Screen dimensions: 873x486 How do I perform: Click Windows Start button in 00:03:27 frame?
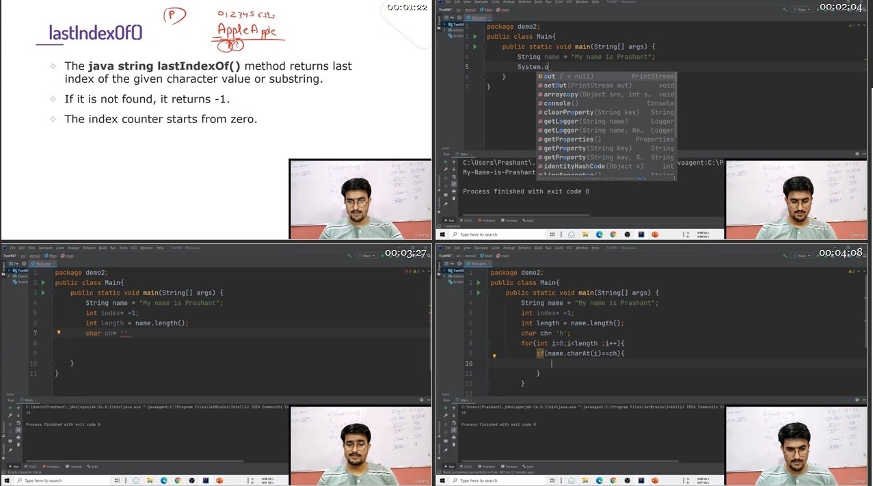coord(7,481)
